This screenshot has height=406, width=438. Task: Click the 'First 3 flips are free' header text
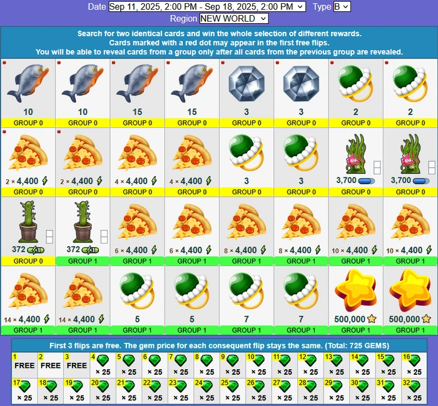tap(219, 346)
